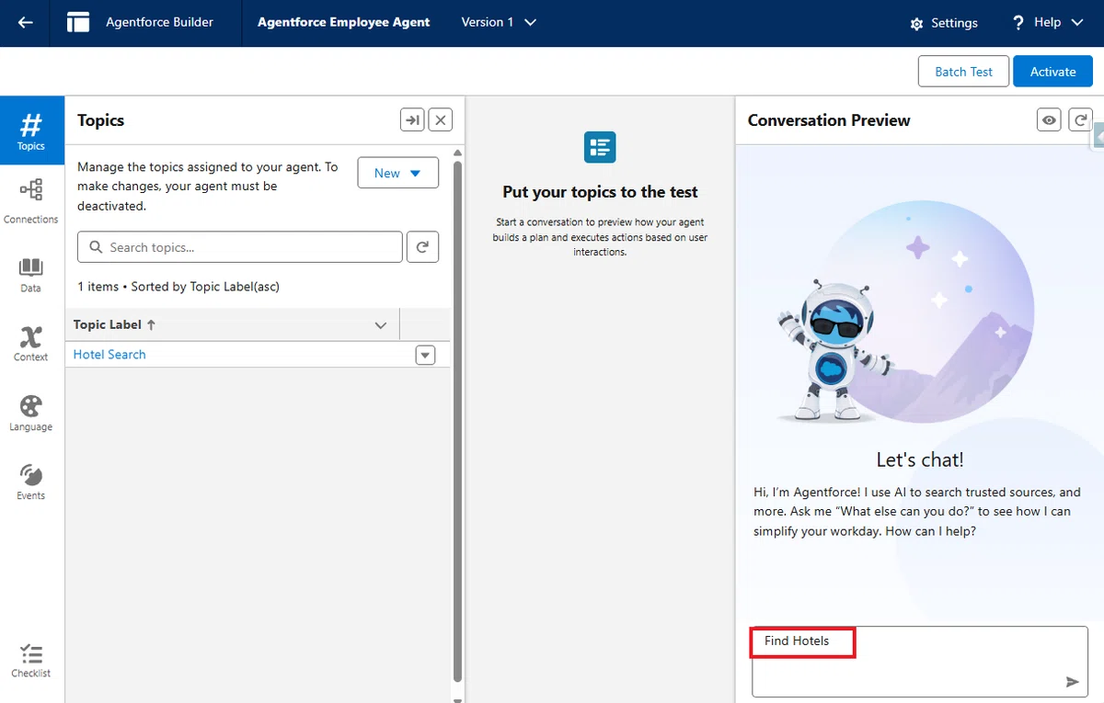Open the Data sidebar tab
This screenshot has height=703, width=1104.
pos(31,275)
